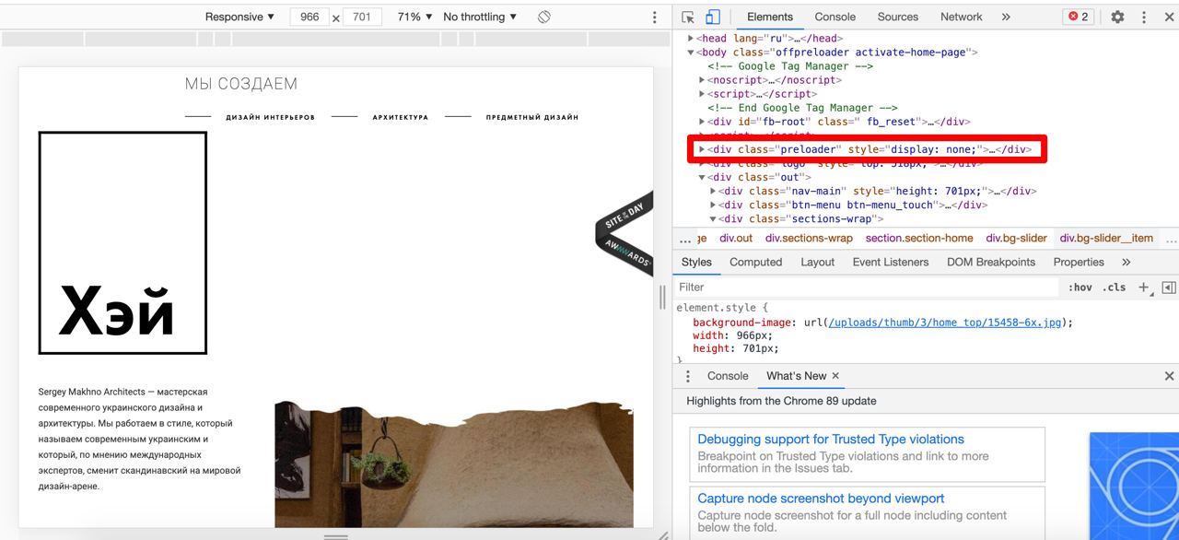Select div.bg-slider in the breadcrumb path

point(1016,239)
